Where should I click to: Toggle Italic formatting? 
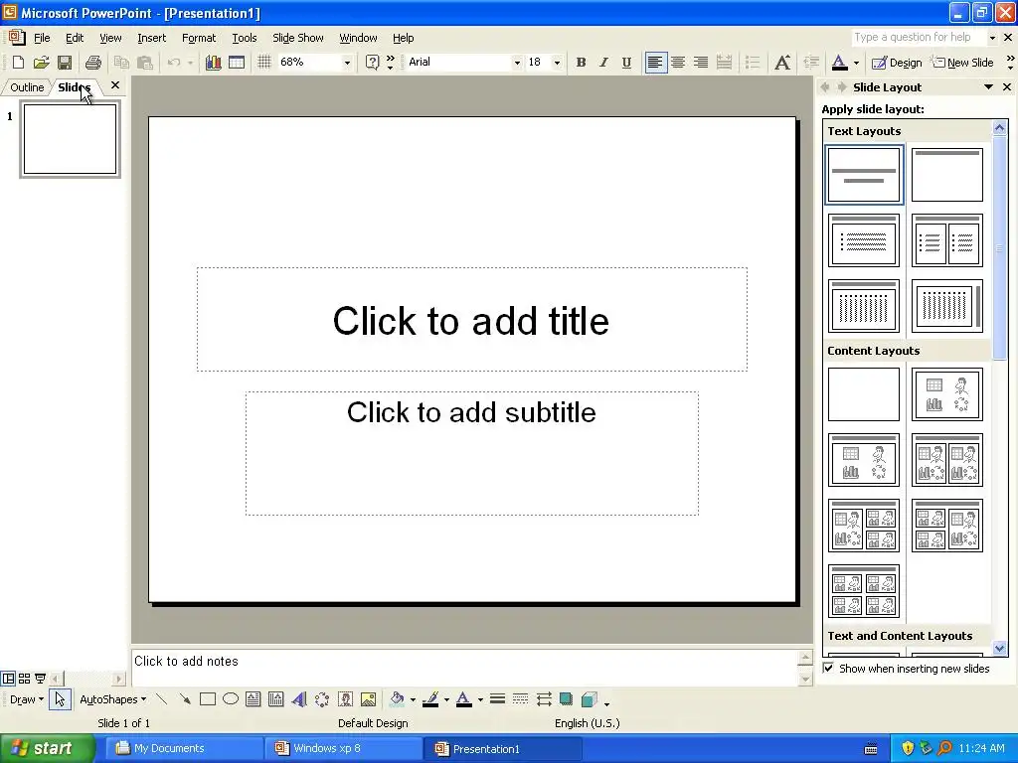603,63
